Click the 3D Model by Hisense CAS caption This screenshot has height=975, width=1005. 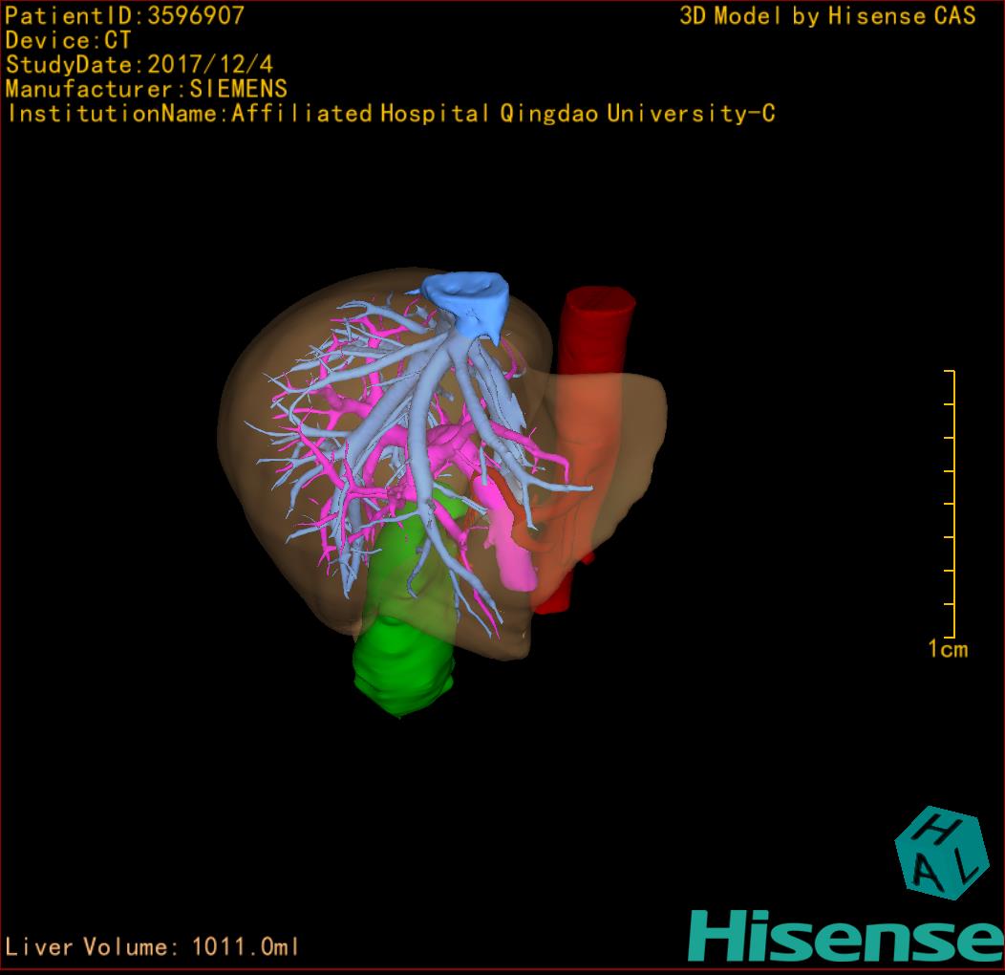827,16
